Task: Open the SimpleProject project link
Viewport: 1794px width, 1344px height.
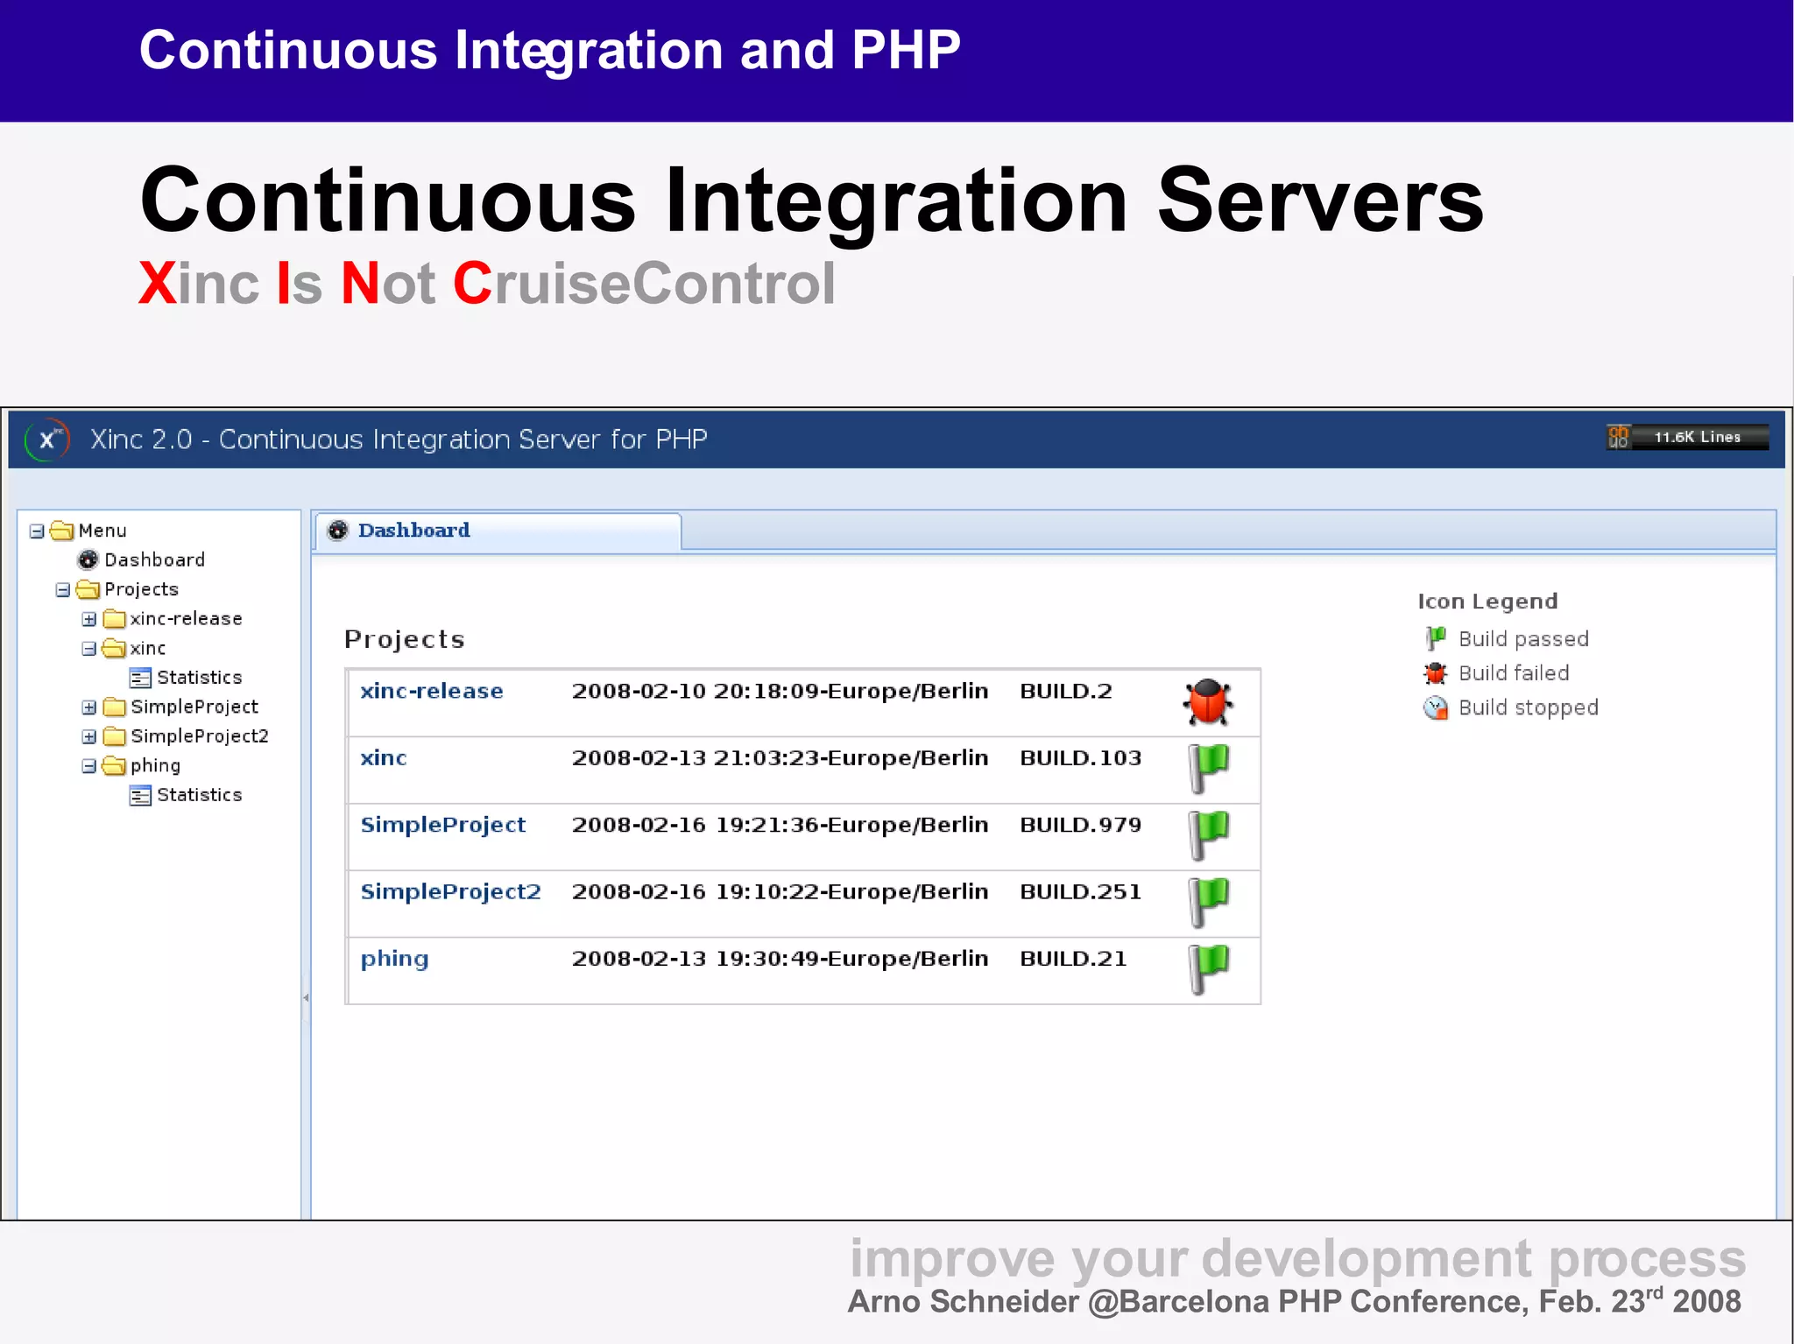Action: [x=443, y=825]
